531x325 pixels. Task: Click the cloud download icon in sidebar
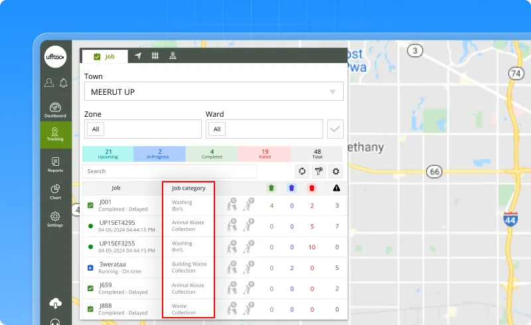[x=55, y=303]
